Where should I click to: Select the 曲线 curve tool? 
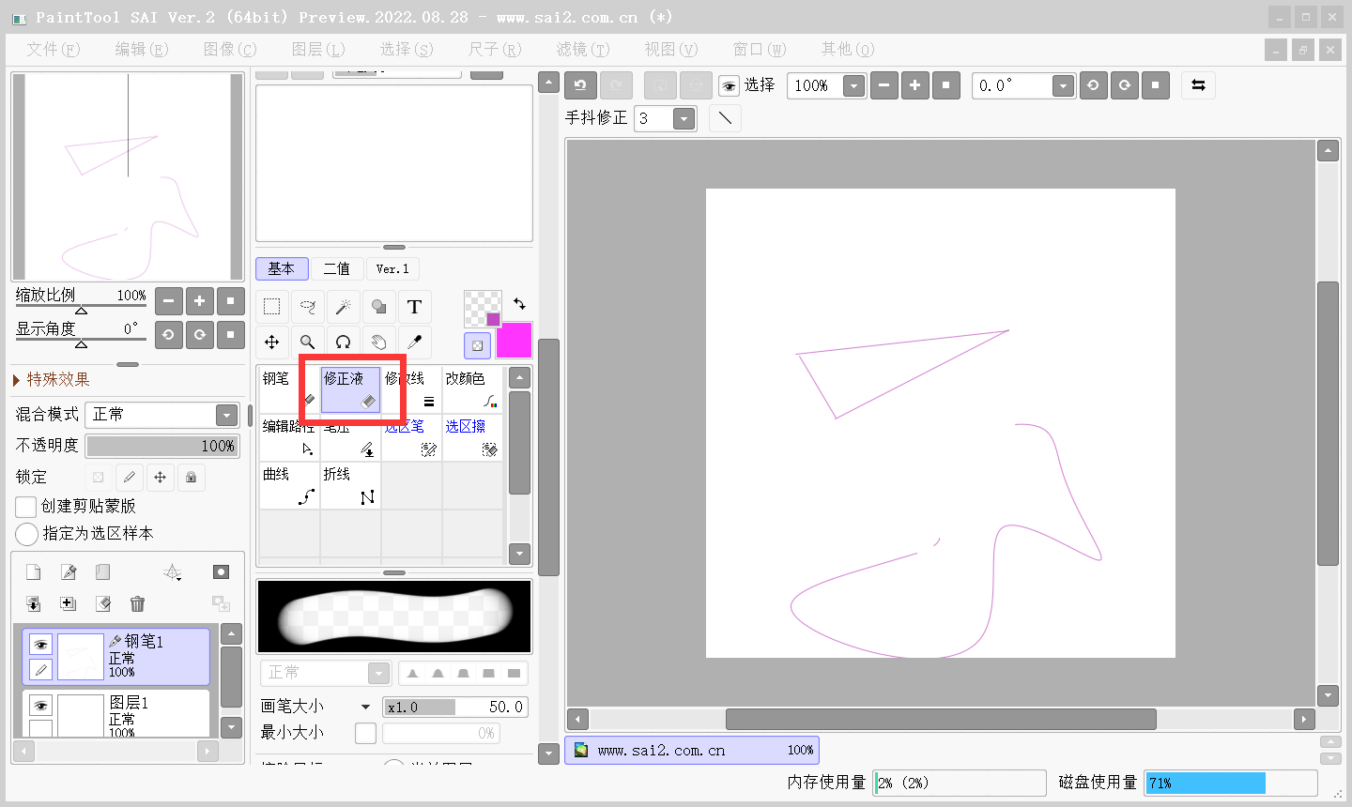coord(288,486)
